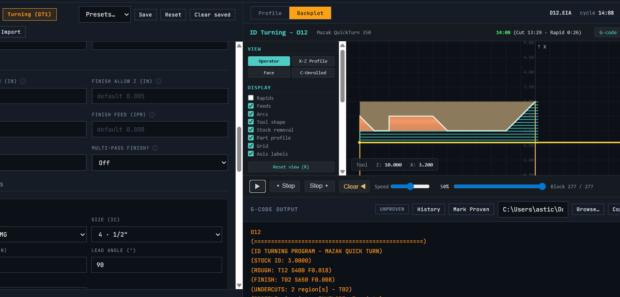Click the View panel scrollbar up arrow
The image size is (620, 297).
click(342, 46)
